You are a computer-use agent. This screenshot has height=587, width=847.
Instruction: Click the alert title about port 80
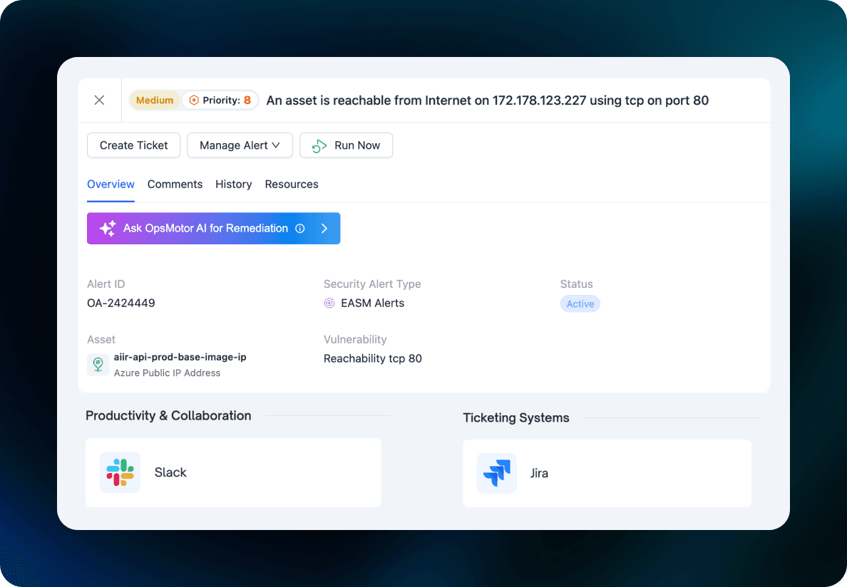[x=487, y=100]
